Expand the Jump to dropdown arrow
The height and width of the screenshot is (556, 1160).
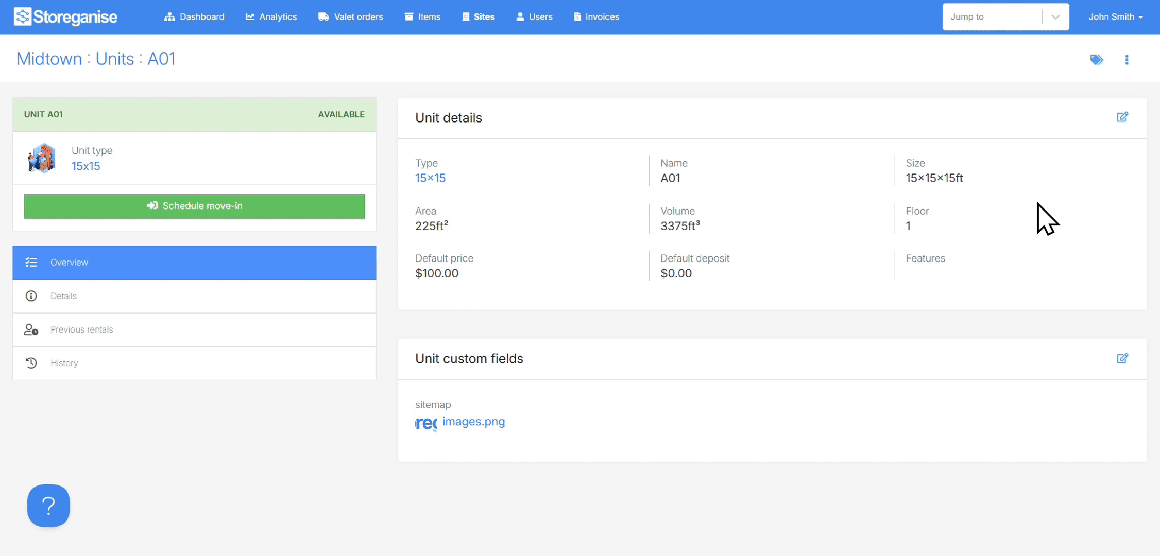pyautogui.click(x=1055, y=17)
